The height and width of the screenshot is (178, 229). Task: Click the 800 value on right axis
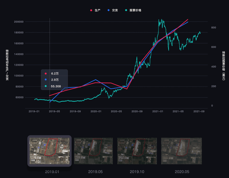click(x=214, y=28)
